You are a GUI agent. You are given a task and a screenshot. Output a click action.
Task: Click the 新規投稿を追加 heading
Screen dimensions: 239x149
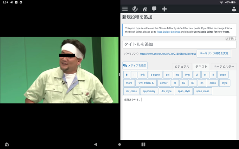137,17
